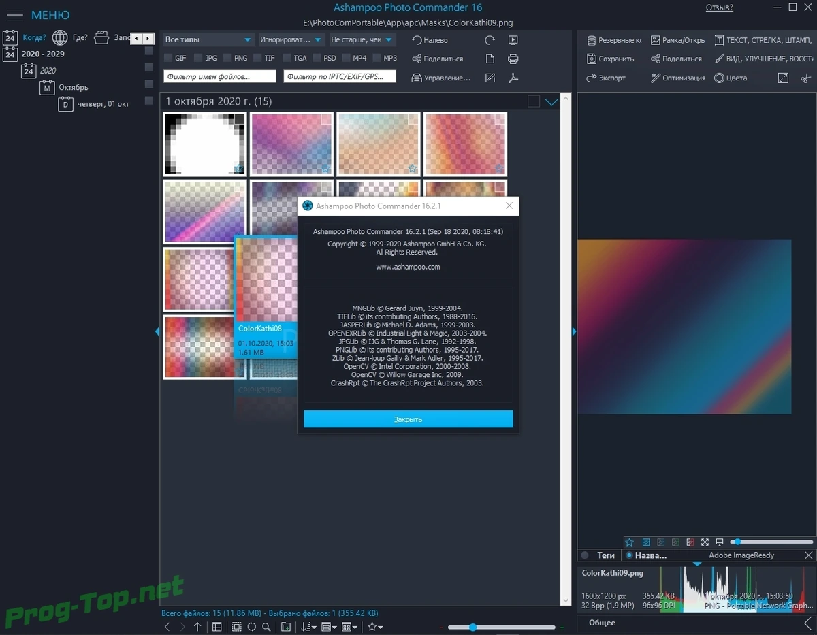Click the refresh circular arrows icon

[251, 627]
